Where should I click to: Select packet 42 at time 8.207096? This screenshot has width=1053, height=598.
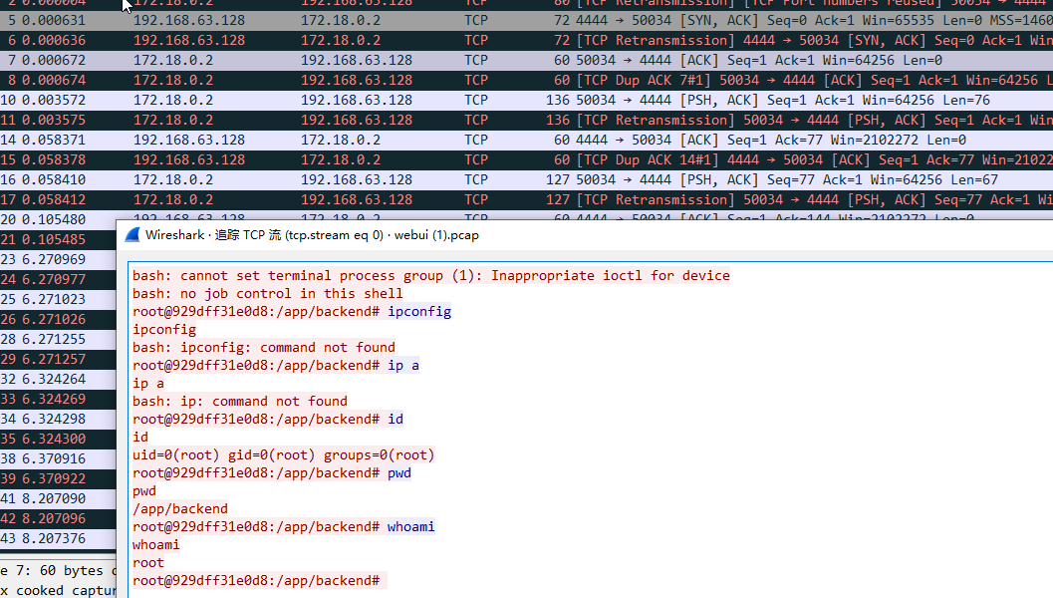(x=58, y=518)
